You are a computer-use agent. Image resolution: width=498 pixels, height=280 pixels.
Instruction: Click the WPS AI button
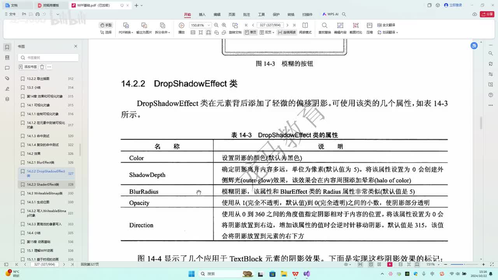tap(330, 14)
